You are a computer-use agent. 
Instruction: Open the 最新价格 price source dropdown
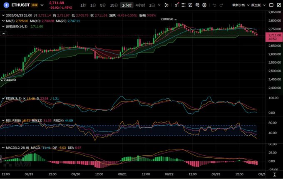tap(241, 5)
